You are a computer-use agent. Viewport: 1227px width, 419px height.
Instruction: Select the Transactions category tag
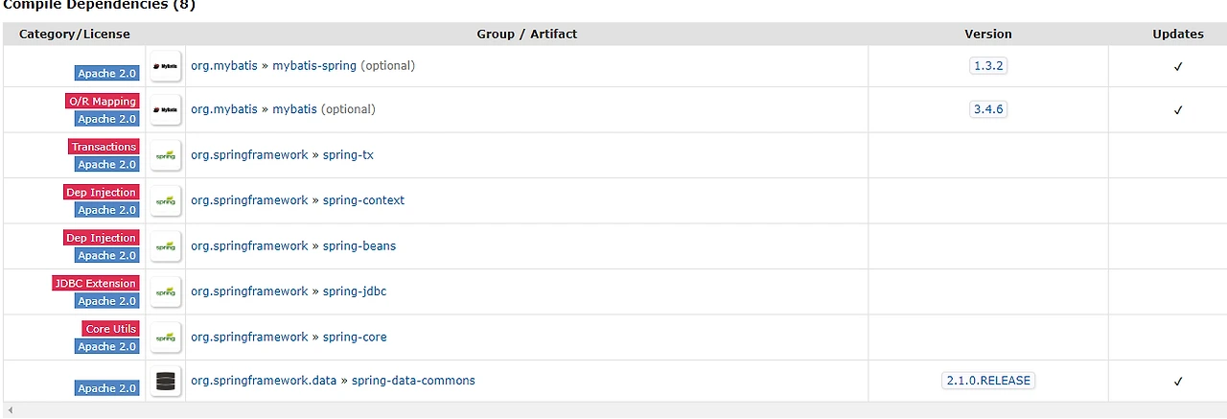(104, 147)
